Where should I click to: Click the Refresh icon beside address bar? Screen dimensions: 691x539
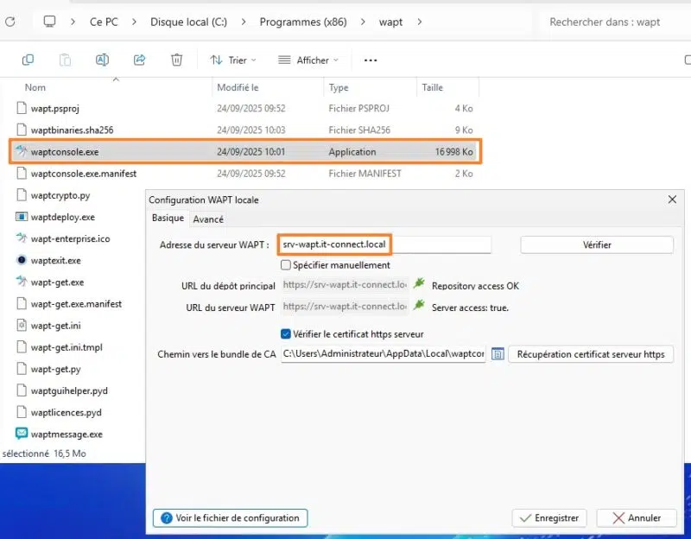[x=10, y=22]
